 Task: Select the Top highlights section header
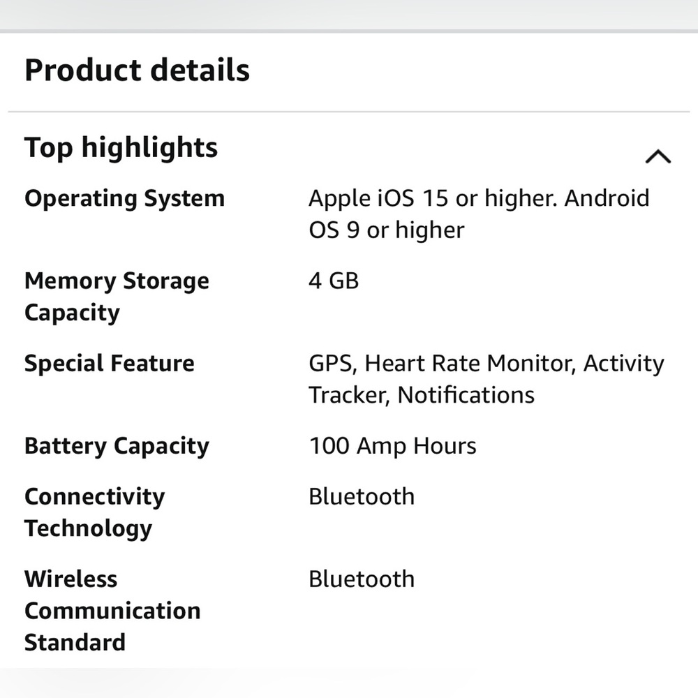click(x=121, y=148)
